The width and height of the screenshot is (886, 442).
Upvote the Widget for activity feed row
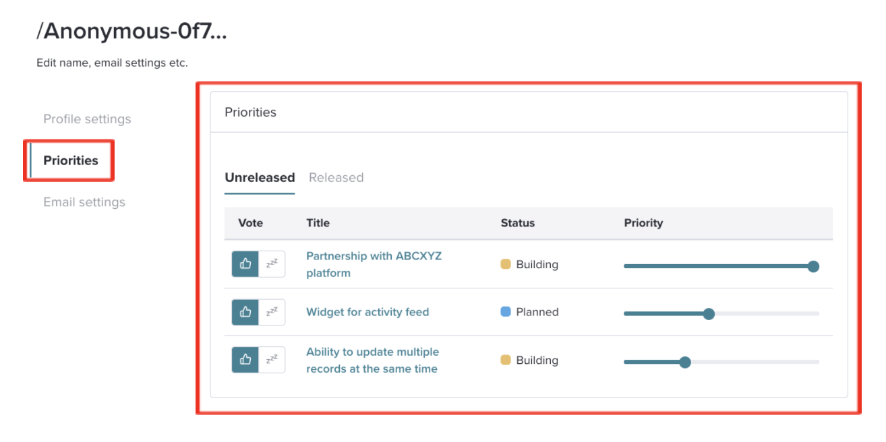[x=245, y=312]
